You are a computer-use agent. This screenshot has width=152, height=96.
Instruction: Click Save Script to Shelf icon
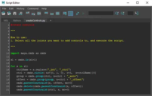[20, 13]
